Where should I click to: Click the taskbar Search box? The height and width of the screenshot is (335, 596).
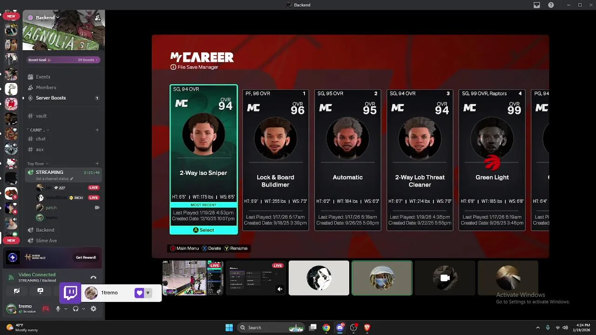(272, 328)
